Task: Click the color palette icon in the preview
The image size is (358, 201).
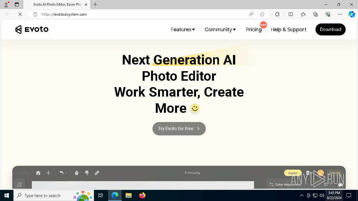Action: 340,185
